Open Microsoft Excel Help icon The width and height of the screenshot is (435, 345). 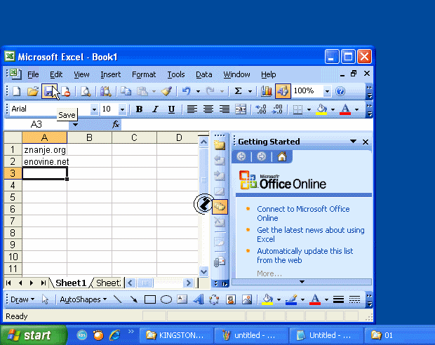[x=340, y=91]
